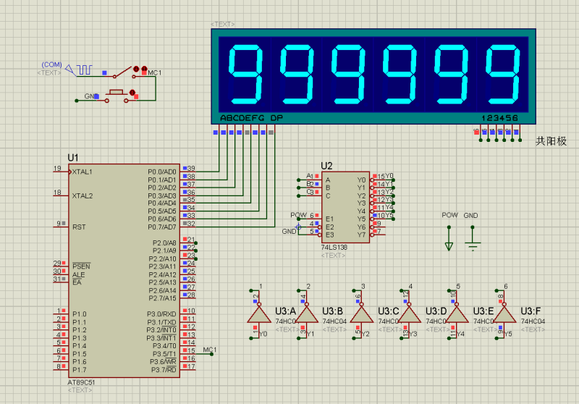Select the push-button component symbol
579x404 pixels.
[117, 96]
